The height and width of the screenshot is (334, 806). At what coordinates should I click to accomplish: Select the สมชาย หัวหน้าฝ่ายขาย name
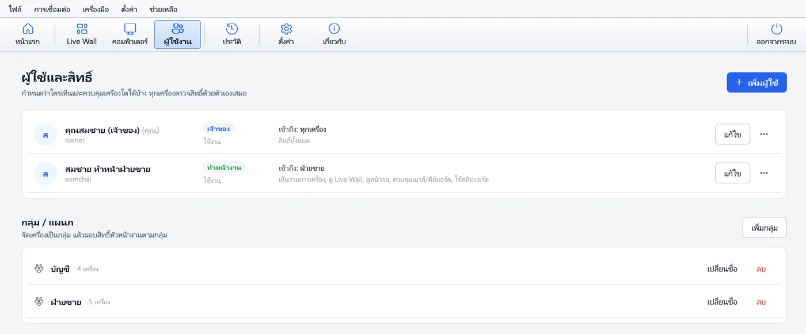[108, 169]
